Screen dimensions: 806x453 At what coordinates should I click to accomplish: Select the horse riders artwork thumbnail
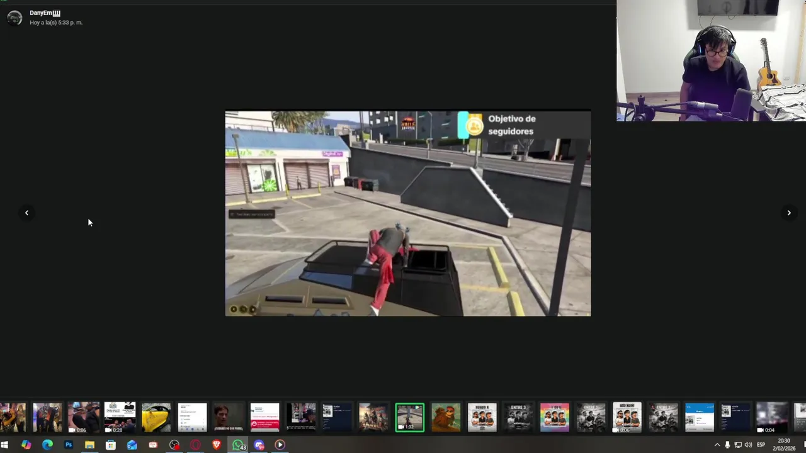[373, 417]
